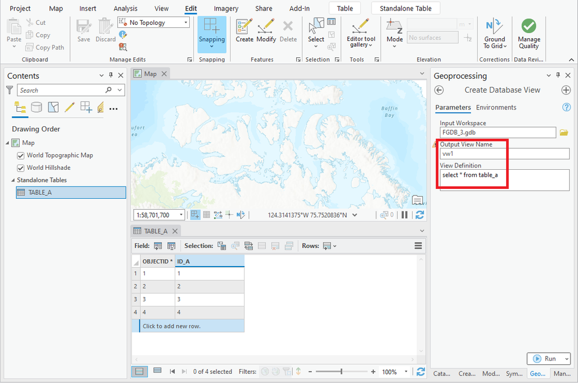Zoom out the table with minus button
This screenshot has height=383, width=578.
click(310, 372)
